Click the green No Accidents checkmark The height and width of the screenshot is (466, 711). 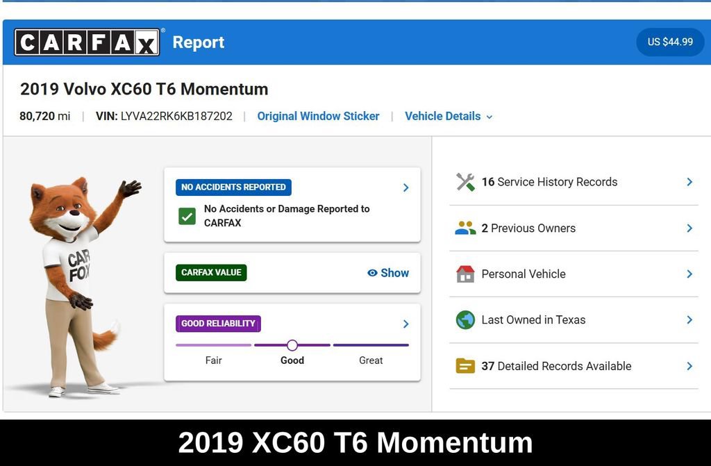(x=187, y=216)
